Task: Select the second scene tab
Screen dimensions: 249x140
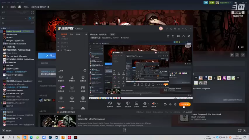Action: (71, 35)
